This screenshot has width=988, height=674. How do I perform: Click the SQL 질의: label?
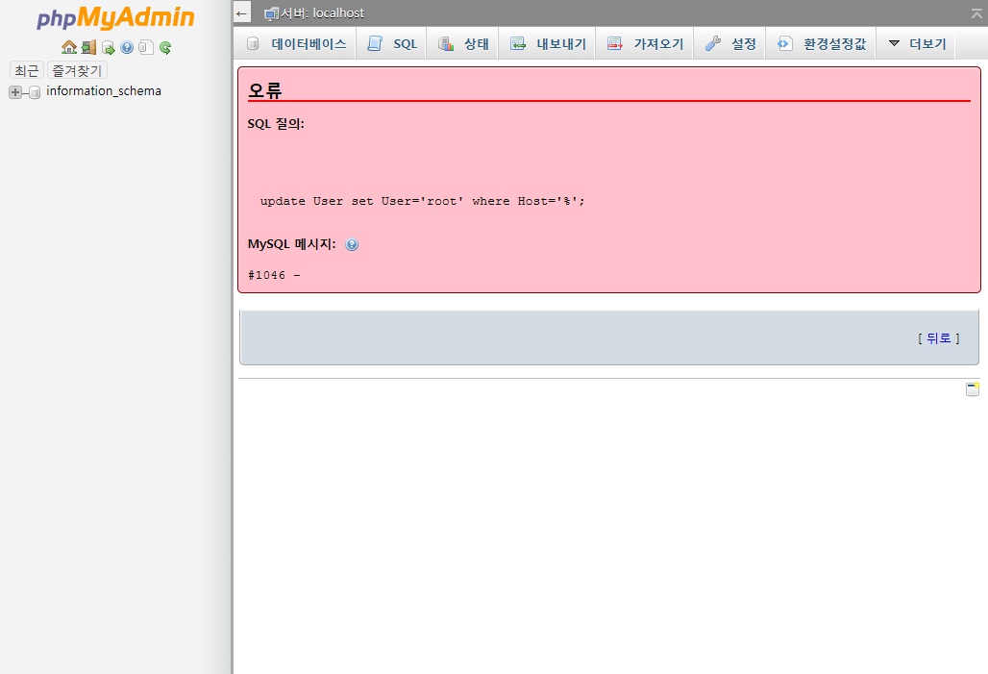pos(276,124)
